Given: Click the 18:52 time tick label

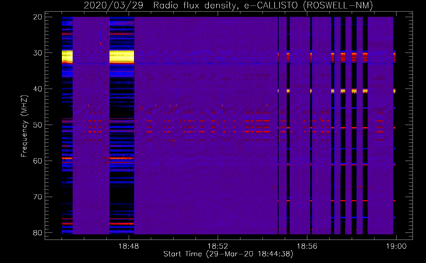Looking at the screenshot, I should [218, 246].
